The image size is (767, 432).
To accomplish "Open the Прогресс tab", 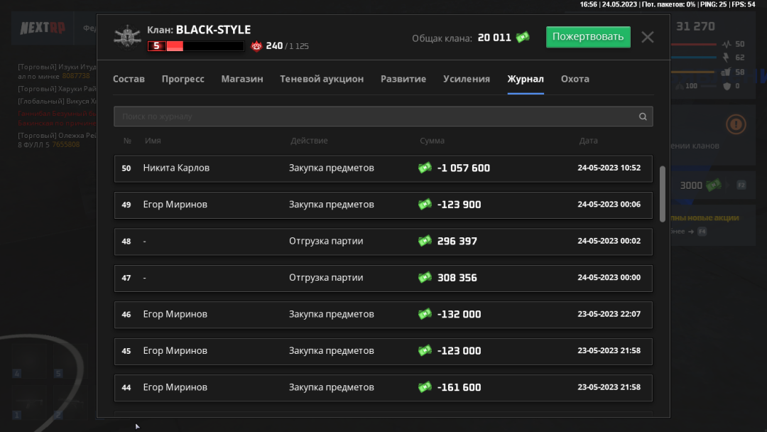I will (183, 79).
